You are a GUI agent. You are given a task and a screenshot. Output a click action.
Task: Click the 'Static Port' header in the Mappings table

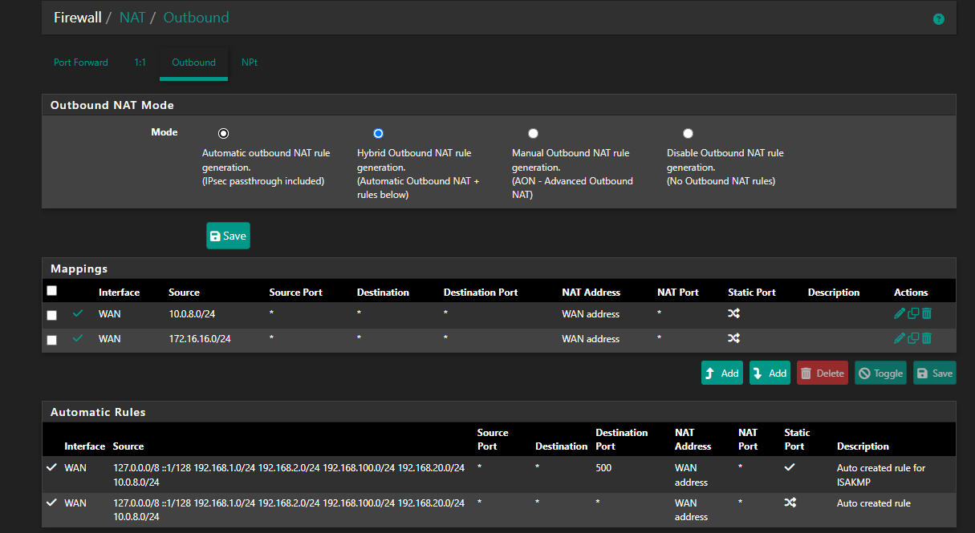[752, 293]
